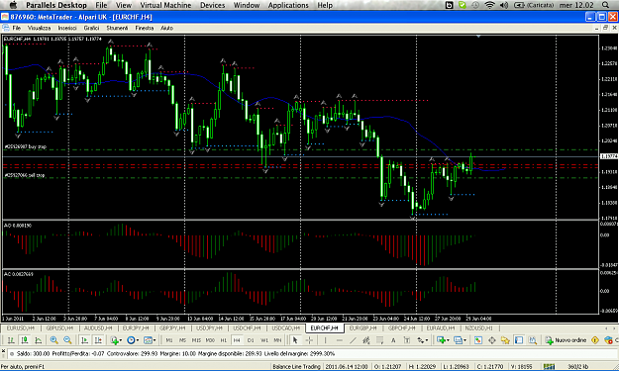619x371 pixels.
Task: Switch chart to candlesticks type
Action: pos(25,340)
